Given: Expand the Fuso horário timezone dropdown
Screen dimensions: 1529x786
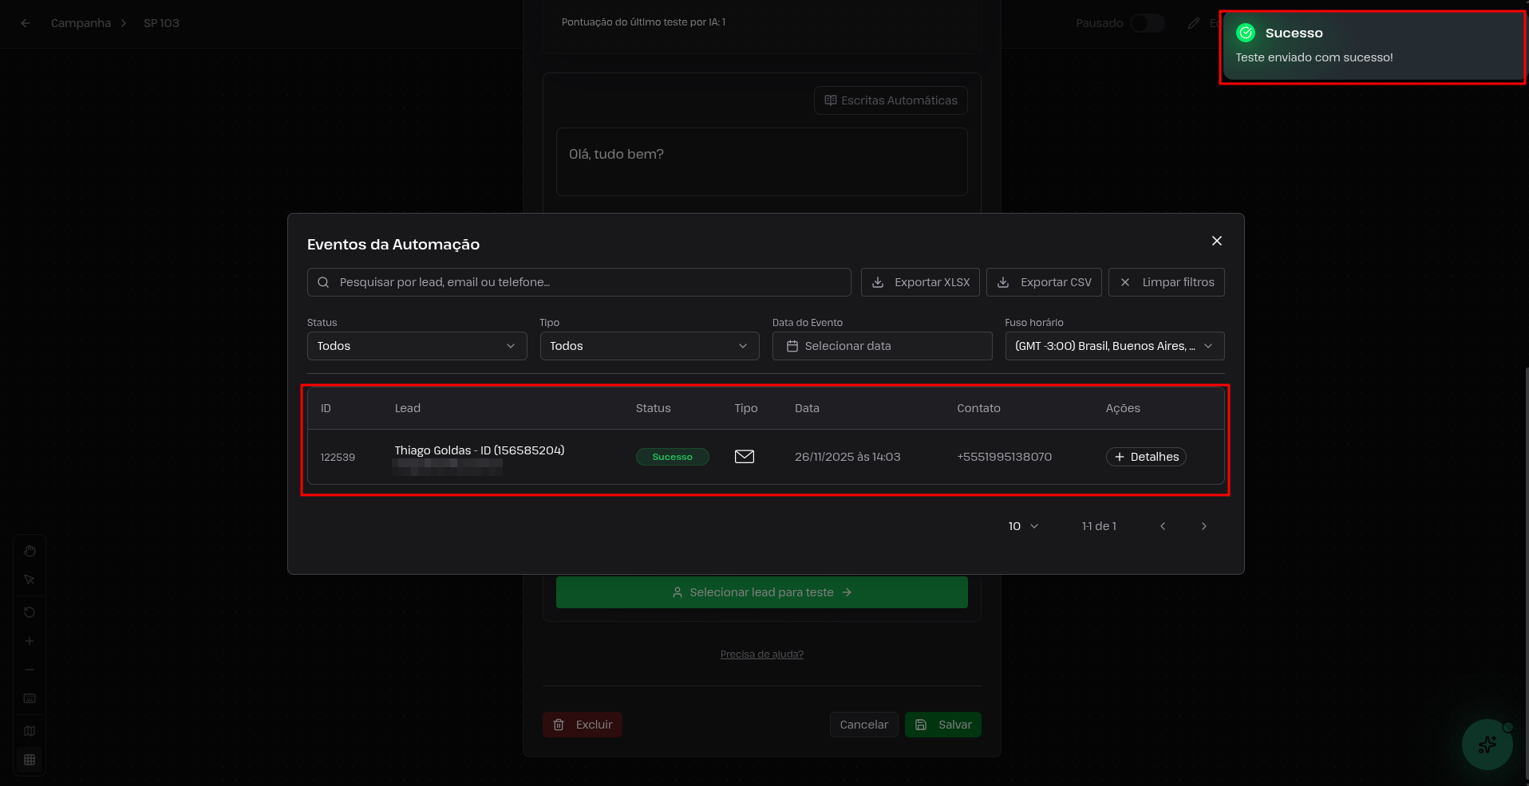Looking at the screenshot, I should click(x=1114, y=346).
